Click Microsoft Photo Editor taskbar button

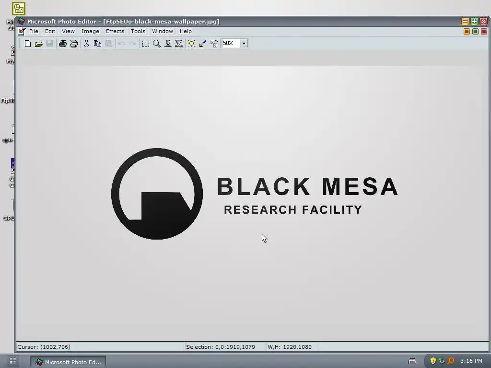click(x=68, y=362)
